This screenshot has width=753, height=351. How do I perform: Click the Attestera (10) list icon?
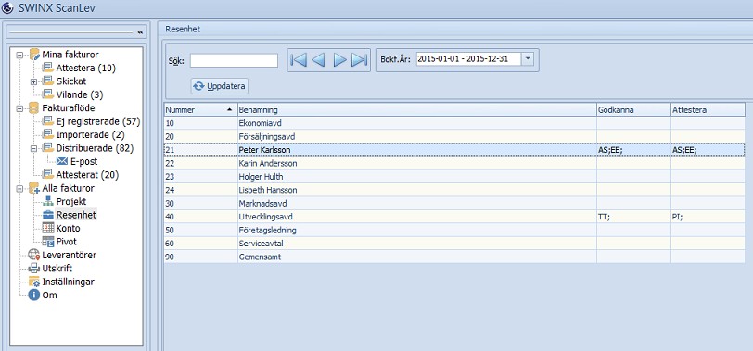(x=48, y=68)
